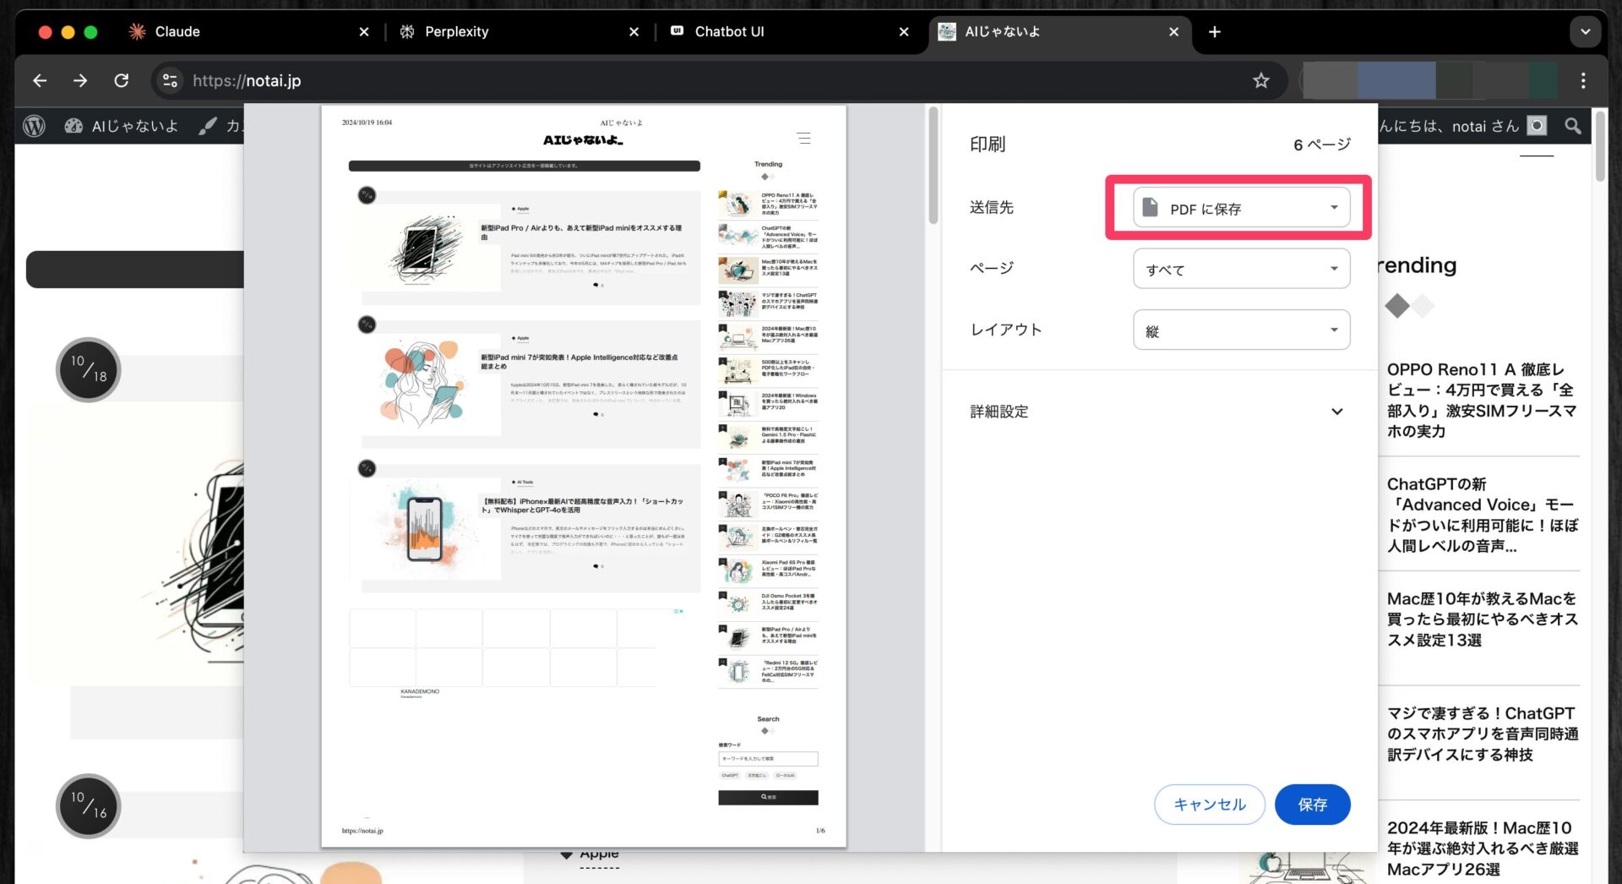Viewport: 1622px width, 884px height.
Task: Click the browser back arrow icon
Action: click(x=40, y=80)
